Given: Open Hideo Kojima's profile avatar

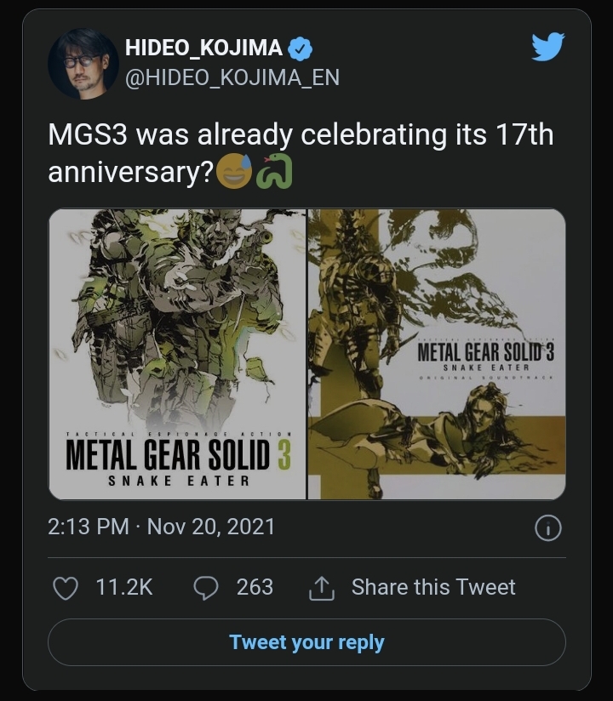Looking at the screenshot, I should [x=83, y=63].
